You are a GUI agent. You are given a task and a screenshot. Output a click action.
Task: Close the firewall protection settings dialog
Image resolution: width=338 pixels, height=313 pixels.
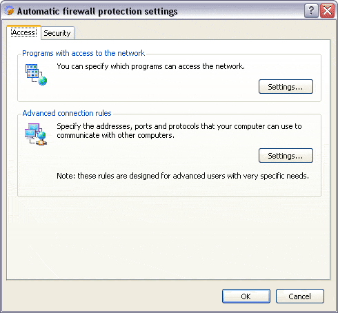pyautogui.click(x=327, y=10)
